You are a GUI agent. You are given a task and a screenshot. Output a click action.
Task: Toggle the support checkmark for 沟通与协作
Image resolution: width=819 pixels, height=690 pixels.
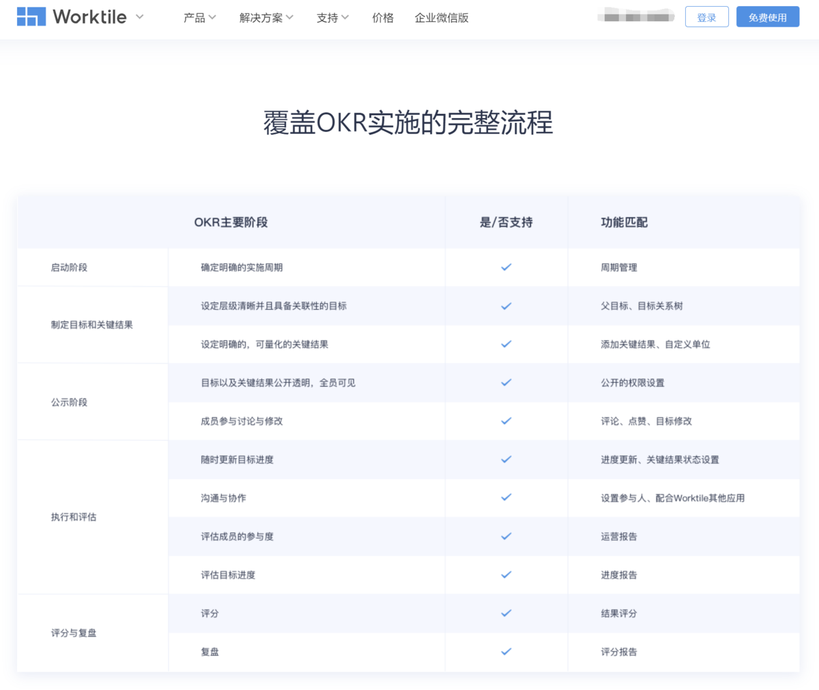coord(506,498)
